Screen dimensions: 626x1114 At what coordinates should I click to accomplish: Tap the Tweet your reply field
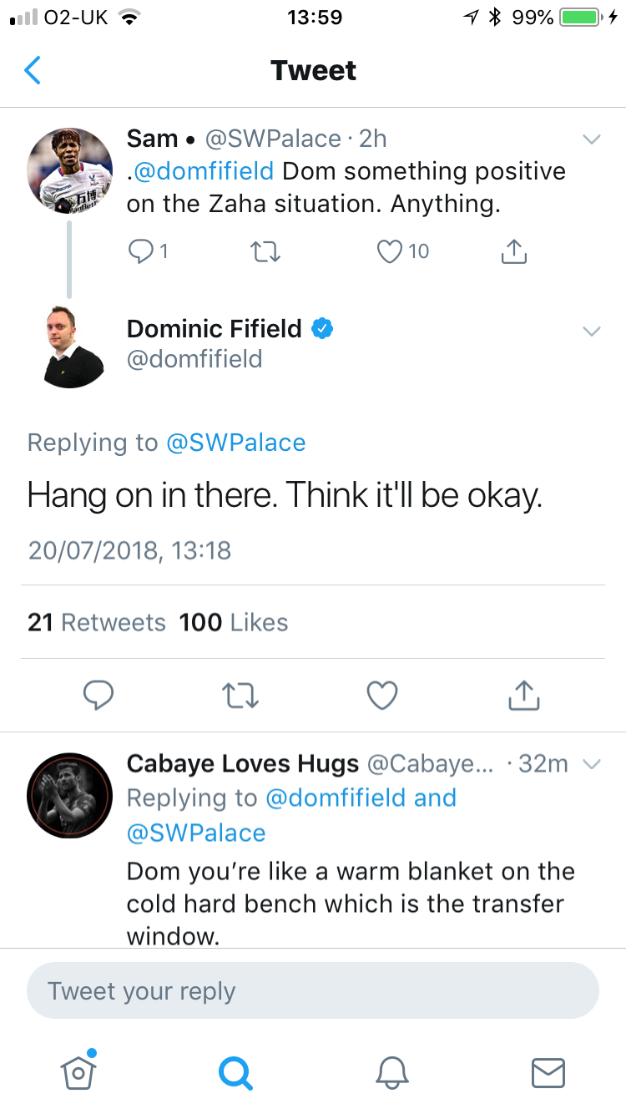coord(313,991)
